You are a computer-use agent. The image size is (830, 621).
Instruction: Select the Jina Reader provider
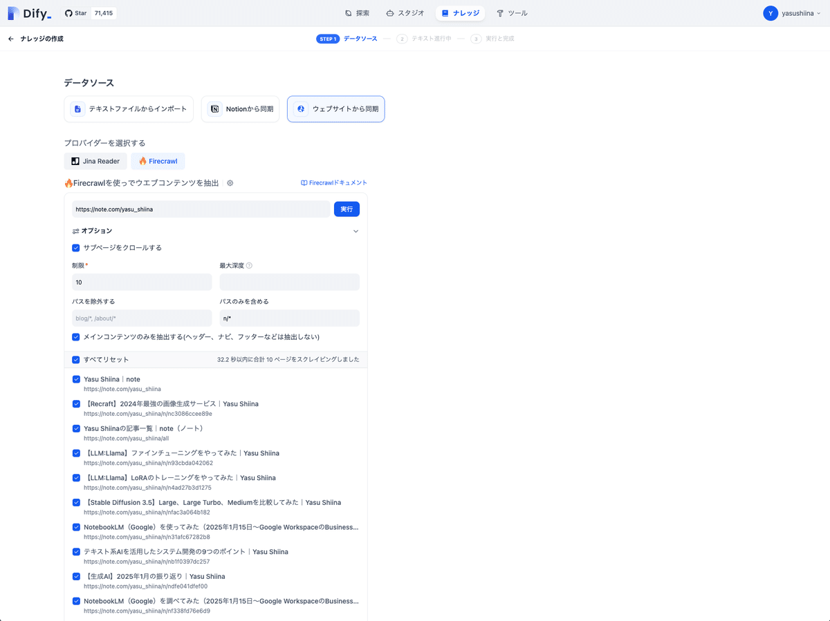click(95, 161)
